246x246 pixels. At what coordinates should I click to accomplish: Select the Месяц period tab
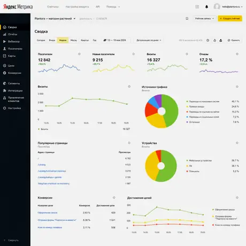[74, 40]
